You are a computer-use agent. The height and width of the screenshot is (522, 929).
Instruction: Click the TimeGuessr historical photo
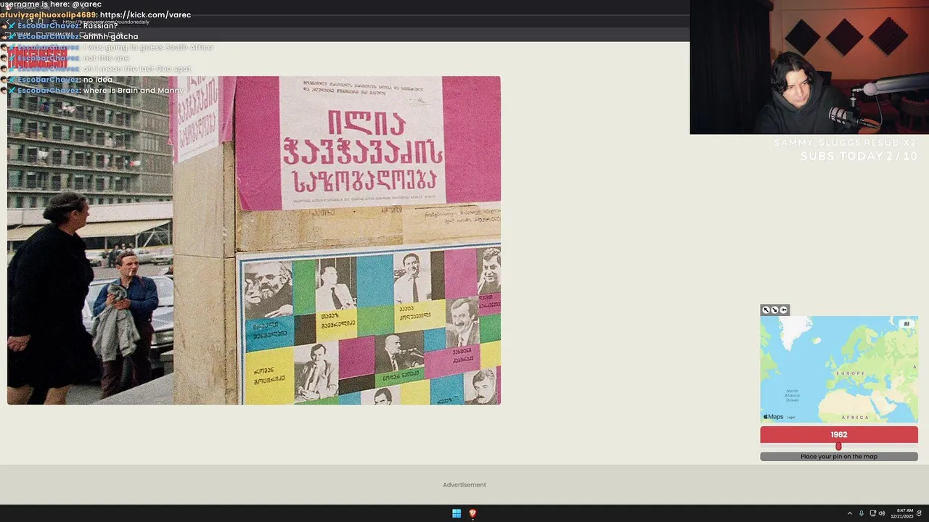click(x=253, y=240)
